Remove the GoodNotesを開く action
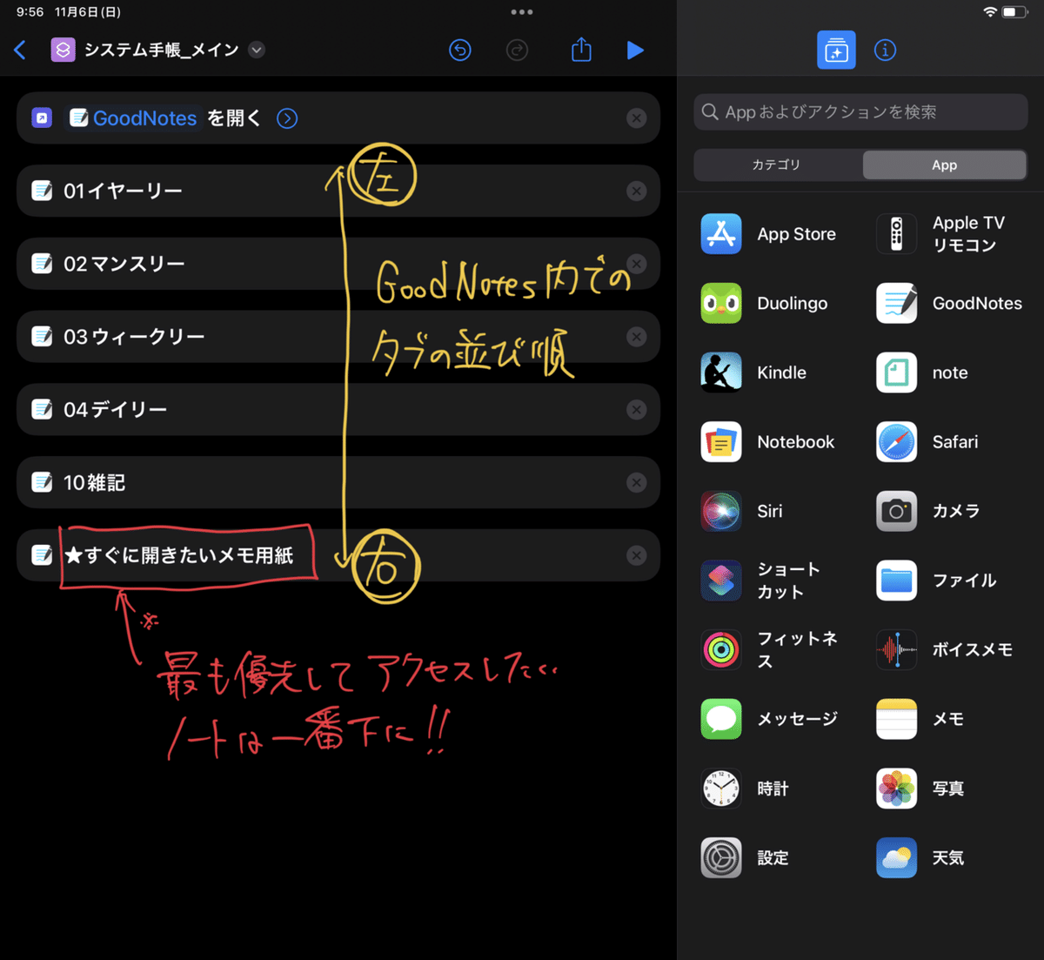This screenshot has height=960, width=1044. click(x=637, y=118)
